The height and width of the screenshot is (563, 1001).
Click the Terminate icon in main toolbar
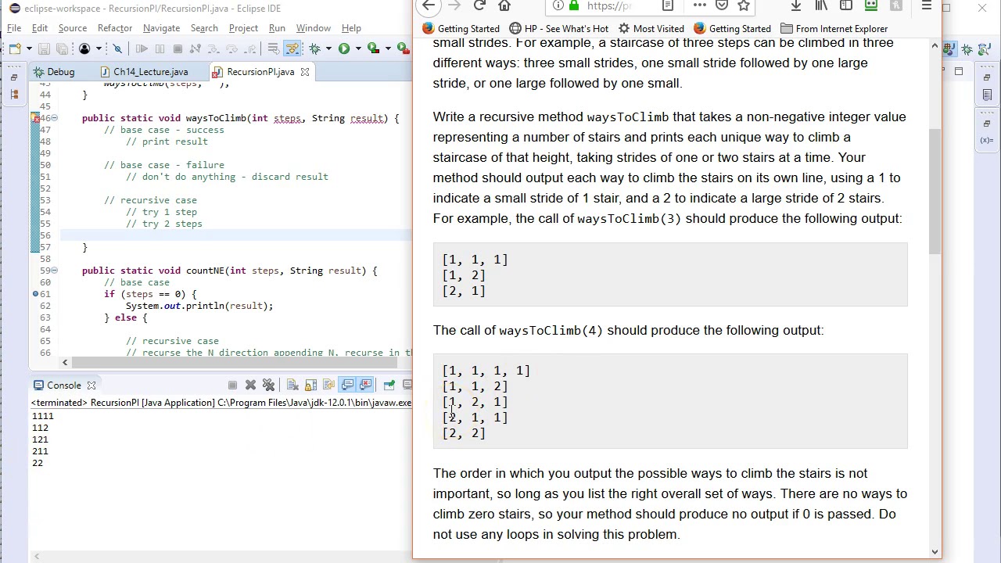[x=178, y=48]
